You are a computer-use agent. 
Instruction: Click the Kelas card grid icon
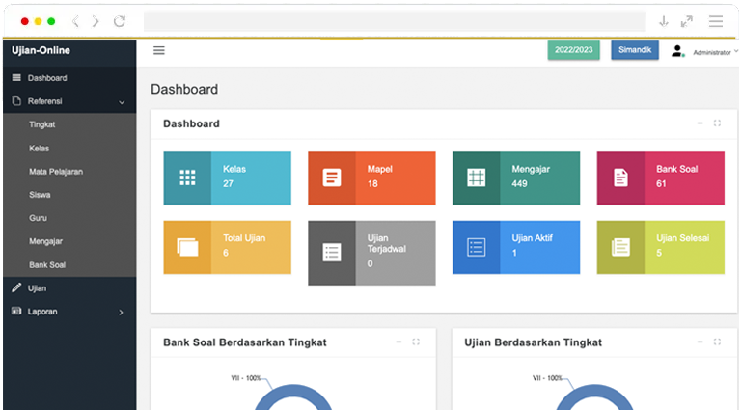[187, 178]
